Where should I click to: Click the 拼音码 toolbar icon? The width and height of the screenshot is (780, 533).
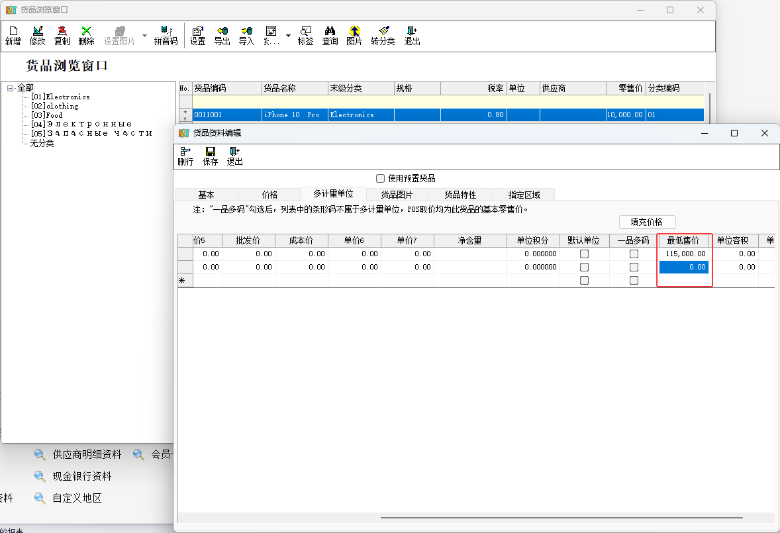pos(166,36)
